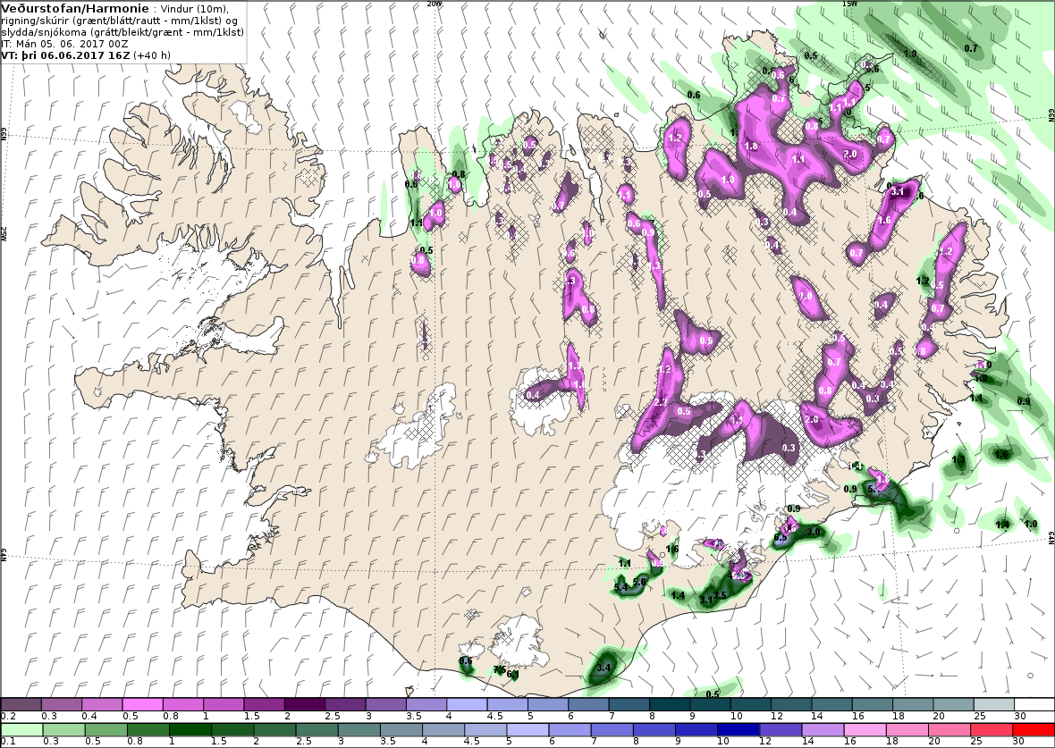Click the upper legend swatch labeled 3.5
This screenshot has width=1055, height=748.
(x=426, y=704)
